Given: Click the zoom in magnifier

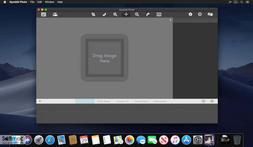Looking at the screenshot, I should [x=115, y=14].
